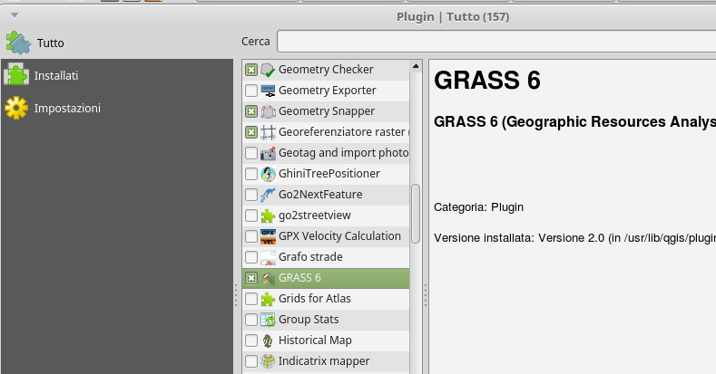Click the GRASS 6 heading in details pane
716x374 pixels.
pyautogui.click(x=487, y=81)
